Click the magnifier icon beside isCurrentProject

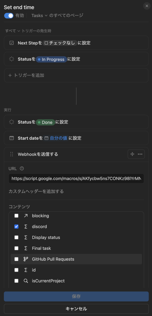pos(26,281)
